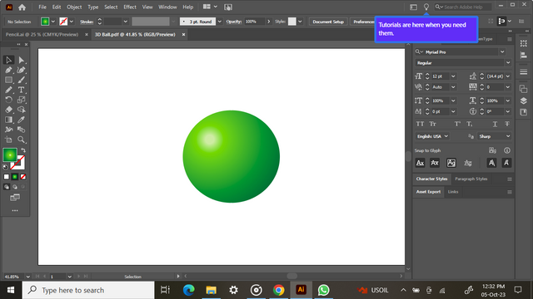Open the 3 pt. Round brush dropdown
This screenshot has width=533, height=299.
click(x=220, y=22)
